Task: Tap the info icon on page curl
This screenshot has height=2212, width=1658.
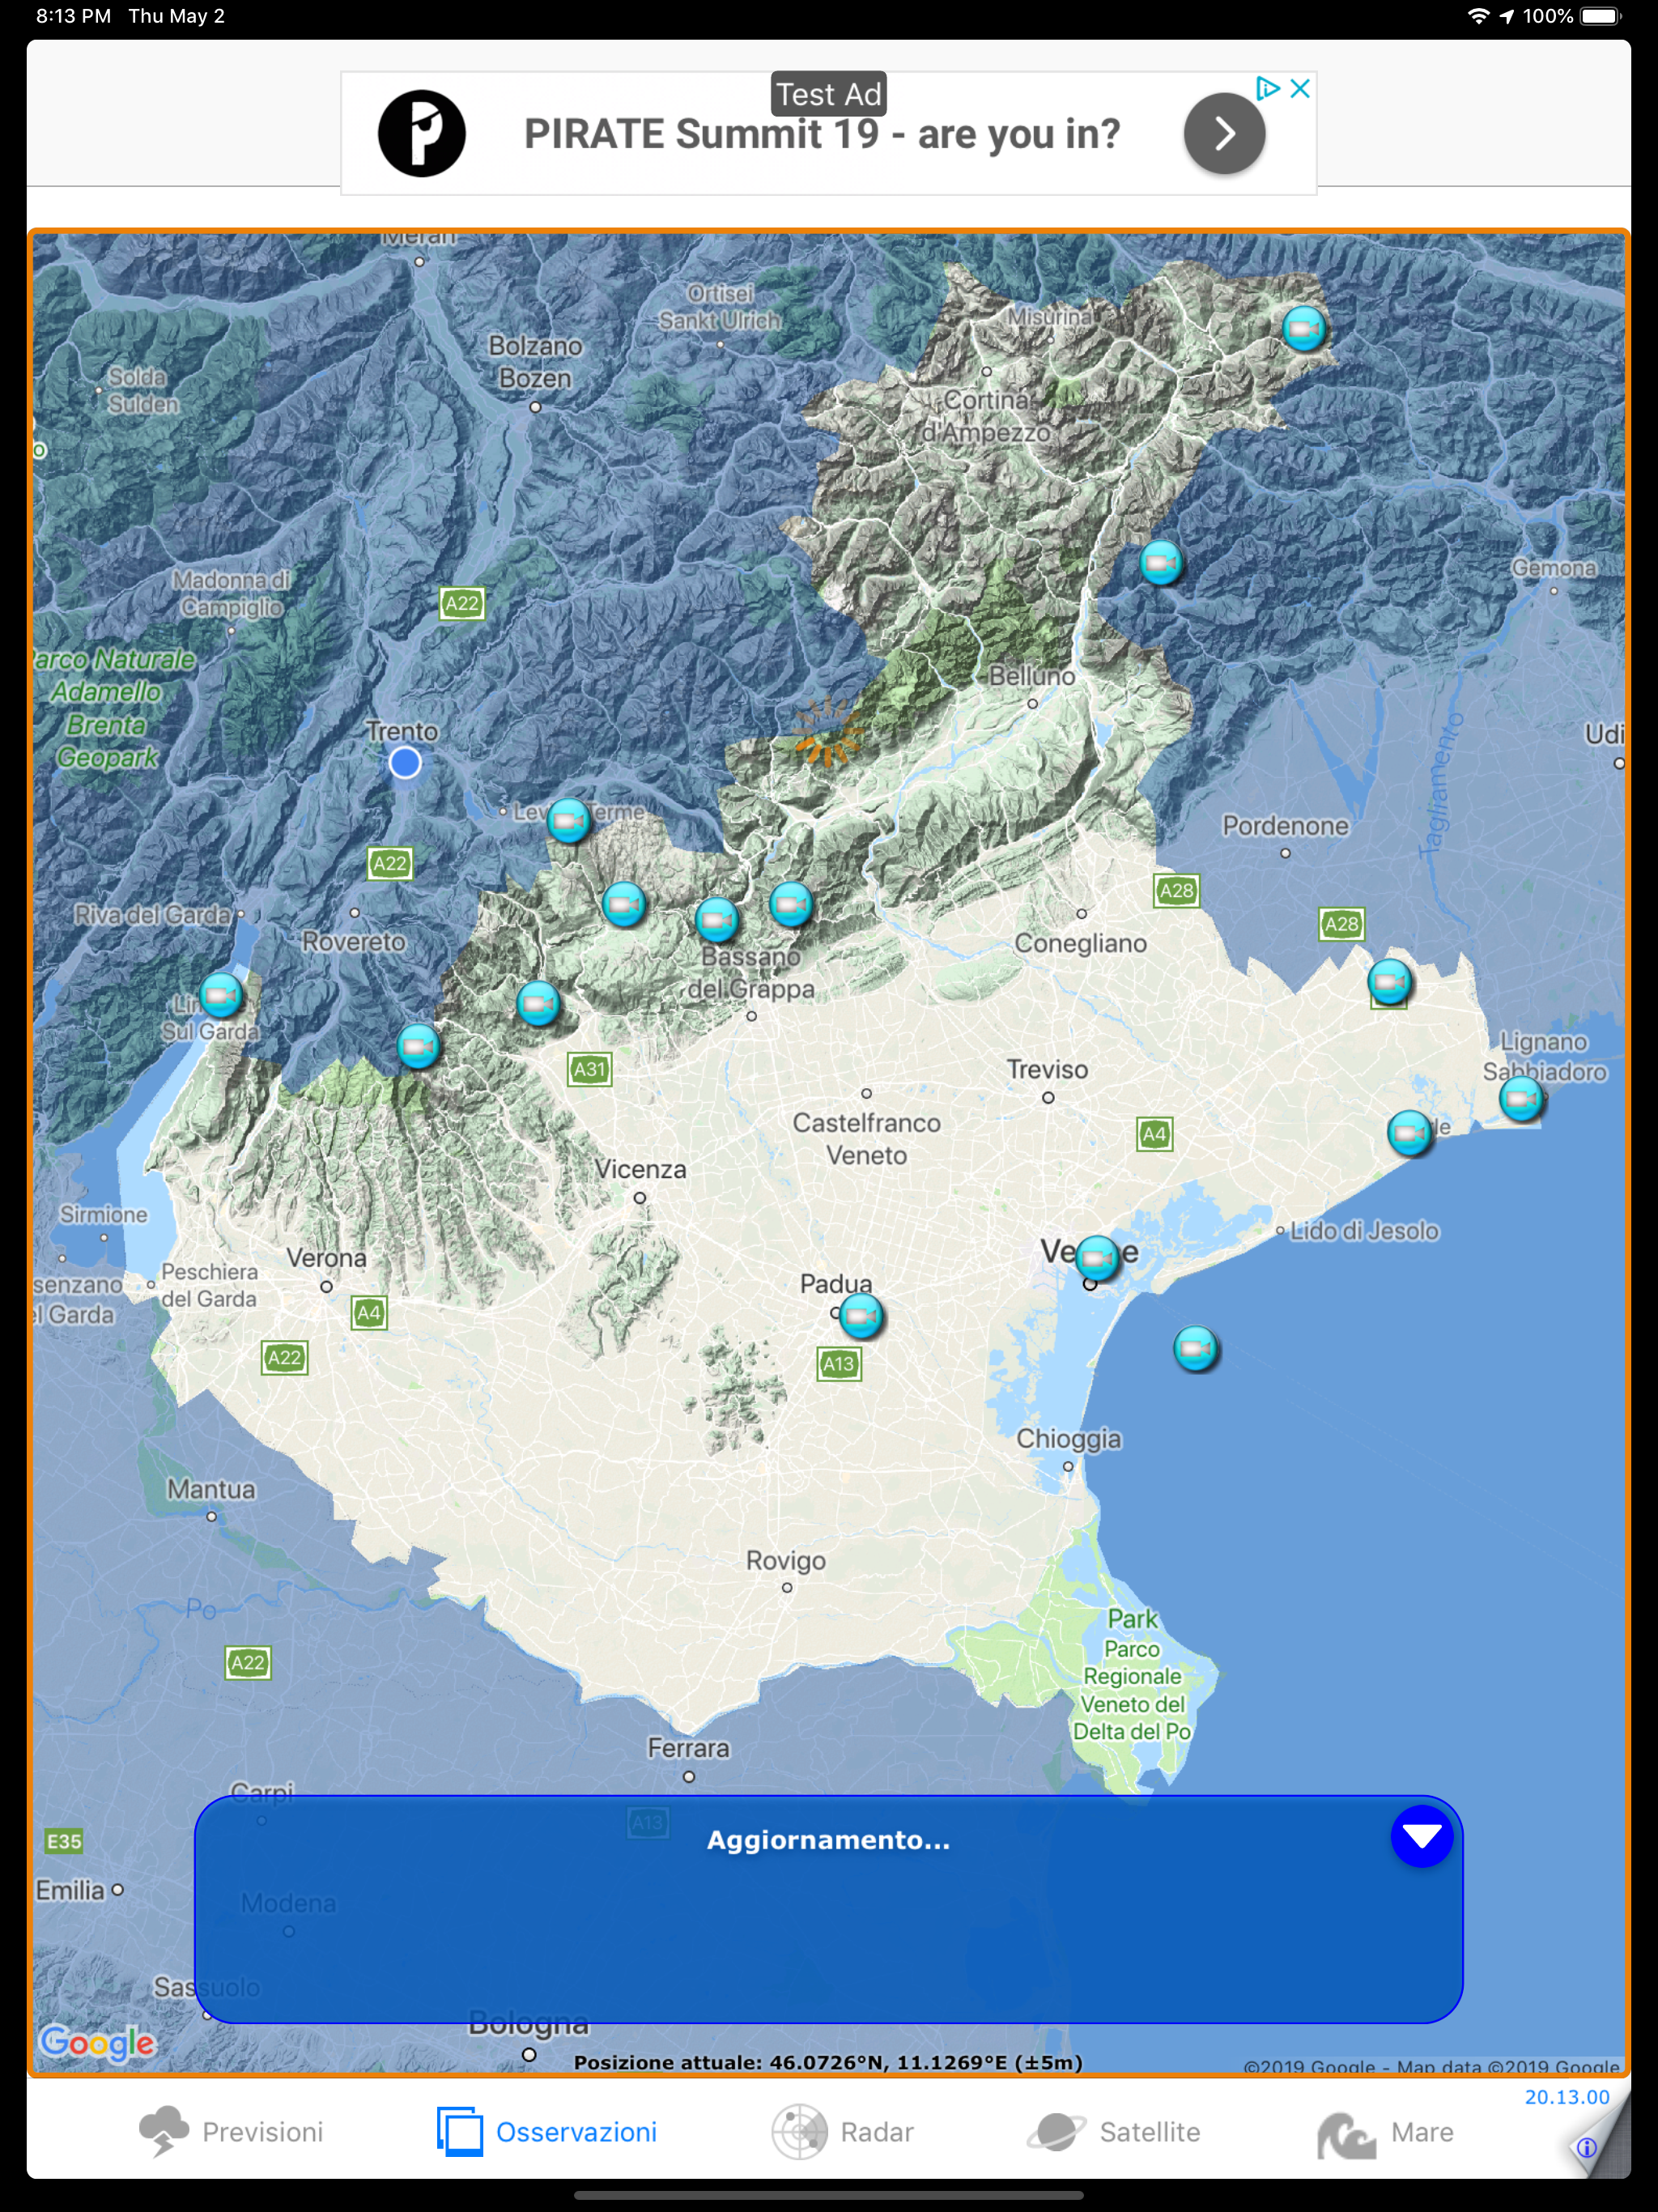Action: point(1586,2147)
